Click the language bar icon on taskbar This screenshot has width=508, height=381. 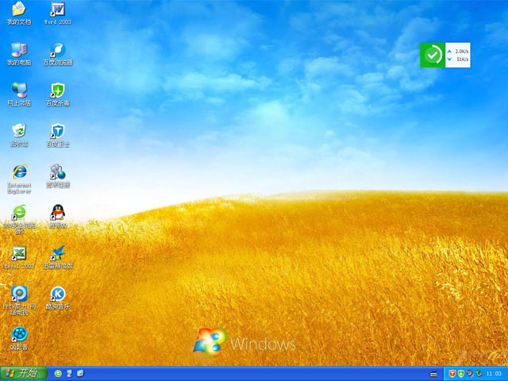tap(433, 374)
